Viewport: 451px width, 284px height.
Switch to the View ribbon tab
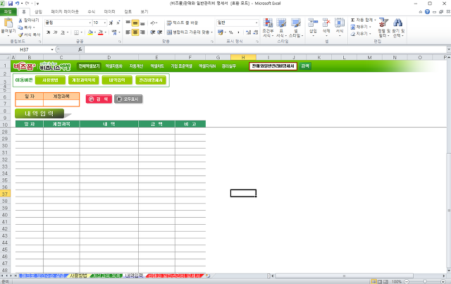coord(144,12)
